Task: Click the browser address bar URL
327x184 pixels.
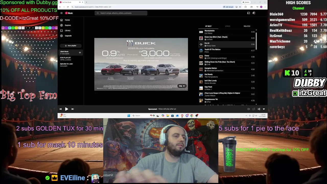Action: tap(93, 7)
